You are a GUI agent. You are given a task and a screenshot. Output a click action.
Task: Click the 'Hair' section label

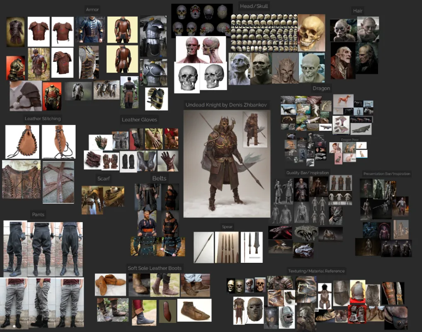click(358, 11)
